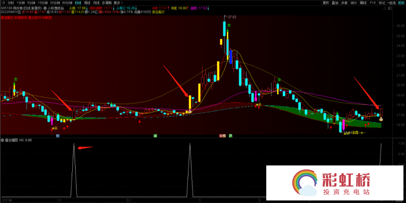
Task: Open the 多股 multi-stock view
Action: coord(344,3)
